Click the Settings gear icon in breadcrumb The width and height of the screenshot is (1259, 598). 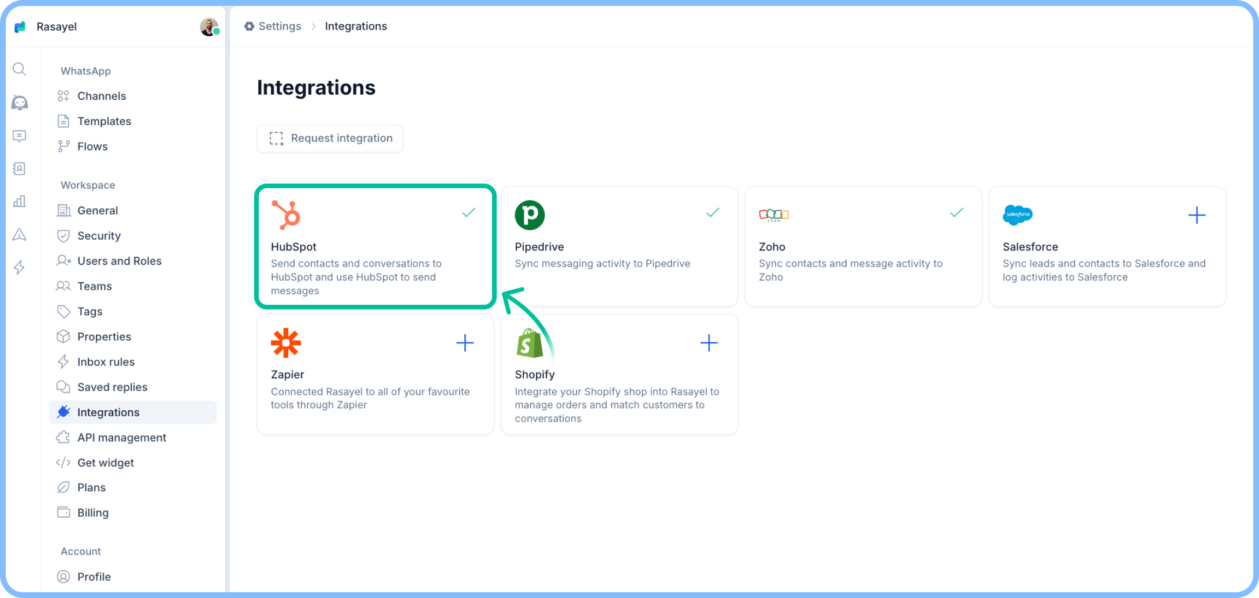click(249, 27)
